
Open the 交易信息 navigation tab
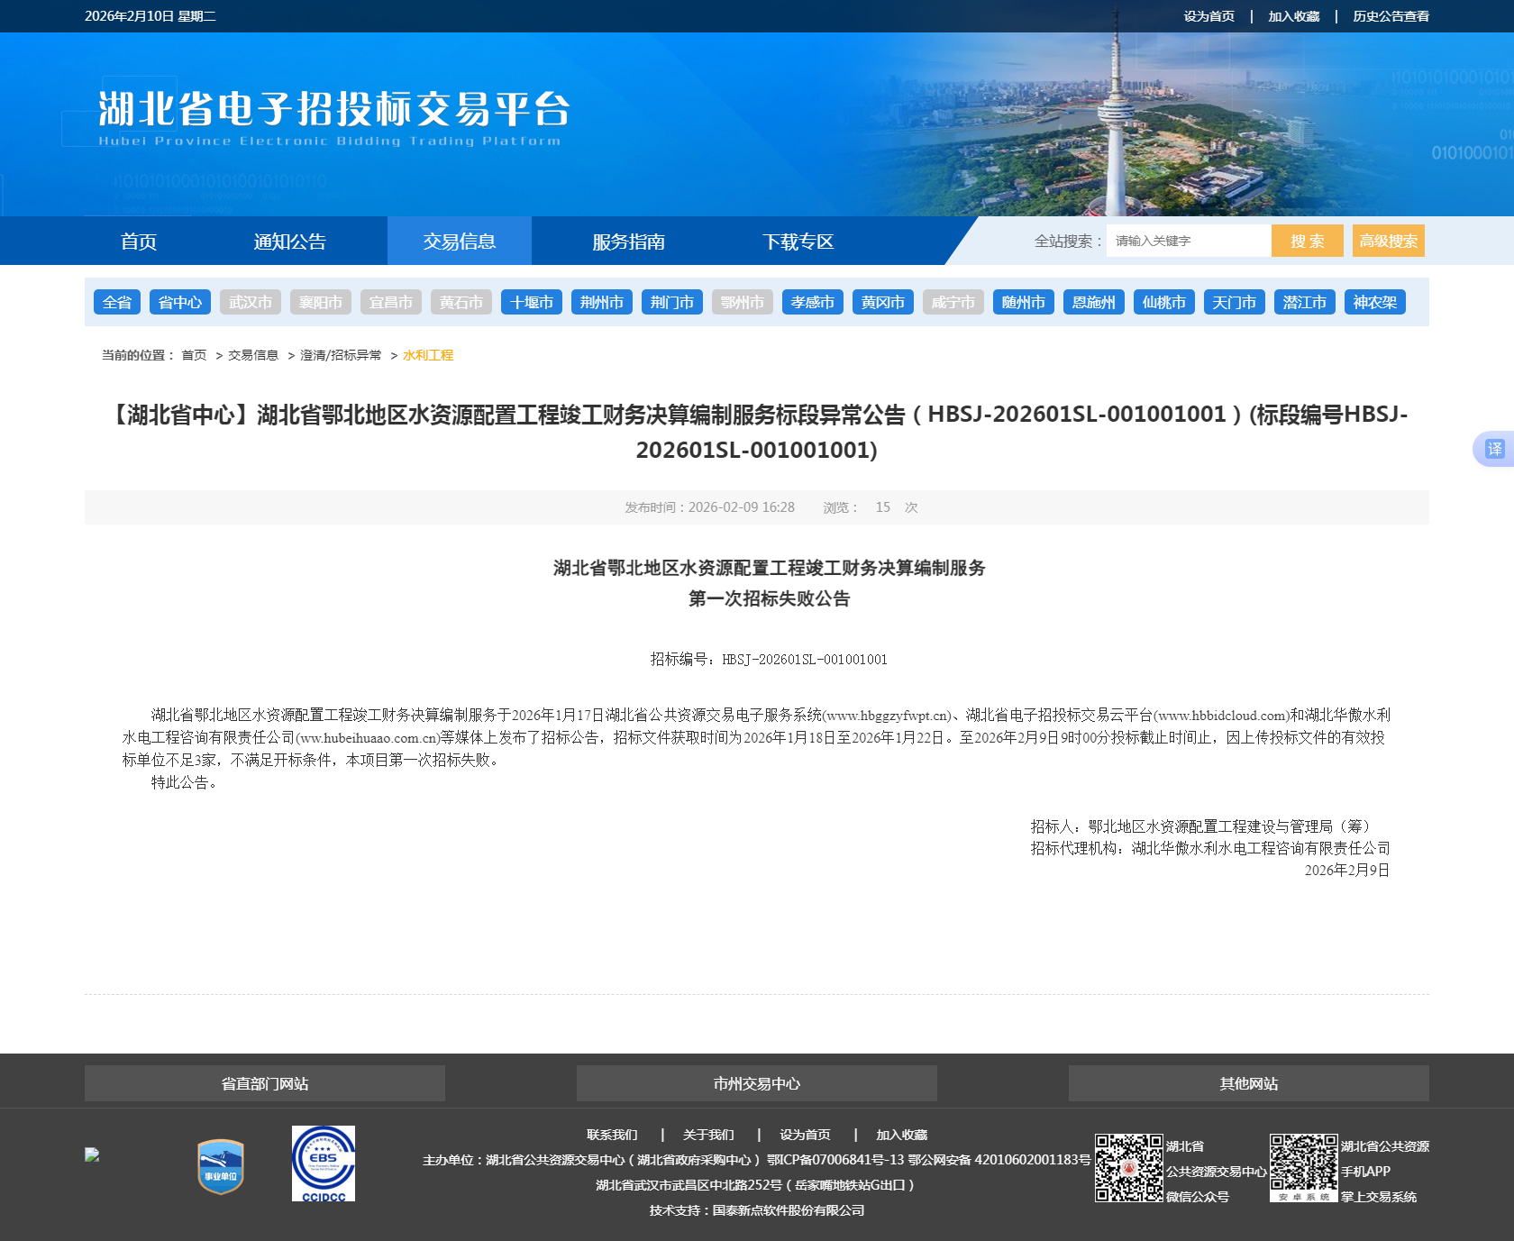click(x=460, y=242)
